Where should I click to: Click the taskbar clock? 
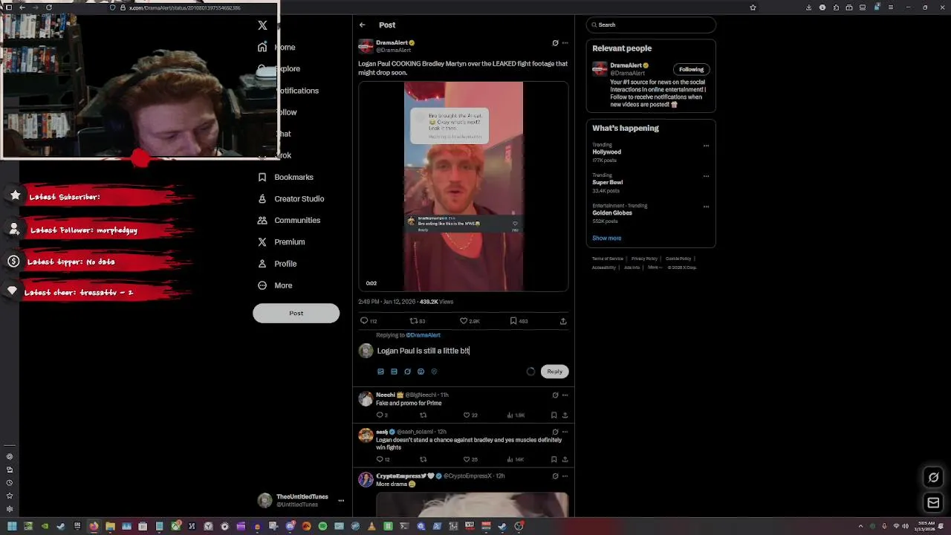pos(926,526)
